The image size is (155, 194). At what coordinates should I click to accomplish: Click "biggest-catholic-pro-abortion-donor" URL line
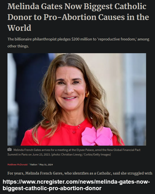[x=52, y=188]
